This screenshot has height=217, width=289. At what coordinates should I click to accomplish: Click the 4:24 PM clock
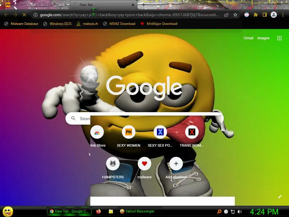pos(264,212)
